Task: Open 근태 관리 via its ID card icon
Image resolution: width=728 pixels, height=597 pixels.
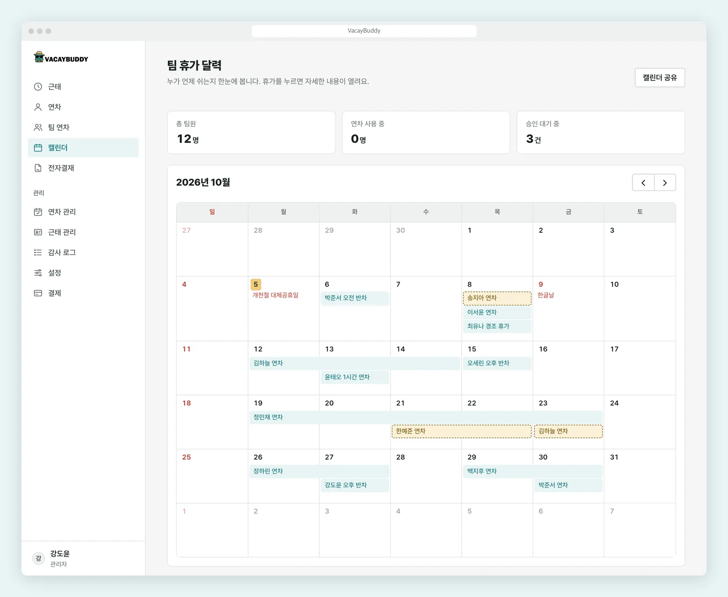Action: pyautogui.click(x=38, y=232)
